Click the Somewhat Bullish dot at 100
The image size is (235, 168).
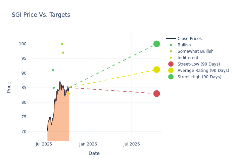62,44
